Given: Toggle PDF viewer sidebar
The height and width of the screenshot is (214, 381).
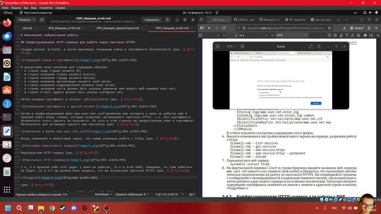Looking at the screenshot, I should (201, 35).
